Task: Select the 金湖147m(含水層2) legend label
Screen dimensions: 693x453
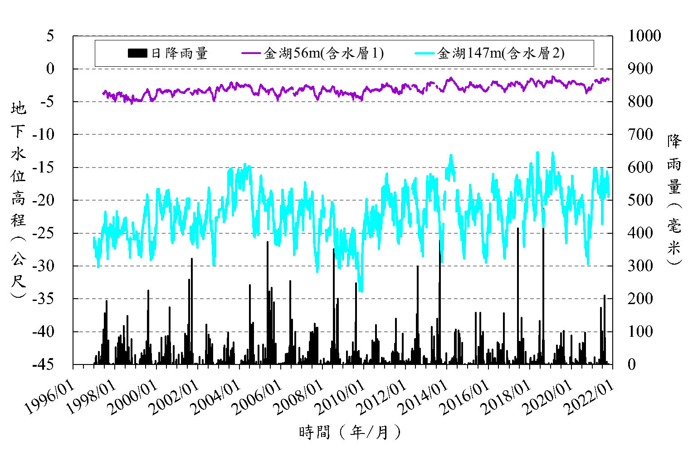Action: click(501, 54)
